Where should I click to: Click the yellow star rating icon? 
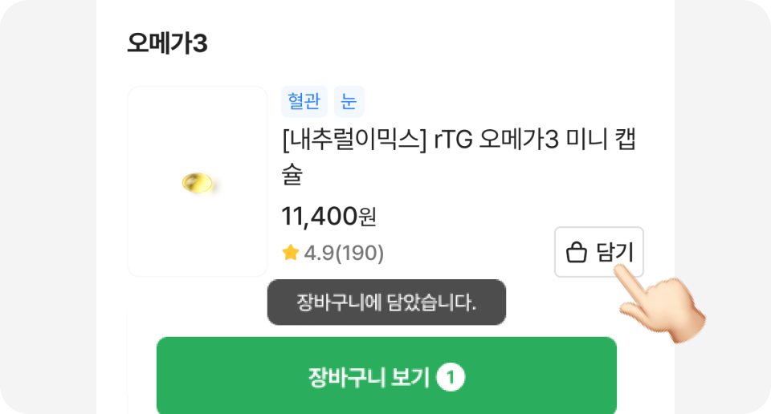pos(291,254)
